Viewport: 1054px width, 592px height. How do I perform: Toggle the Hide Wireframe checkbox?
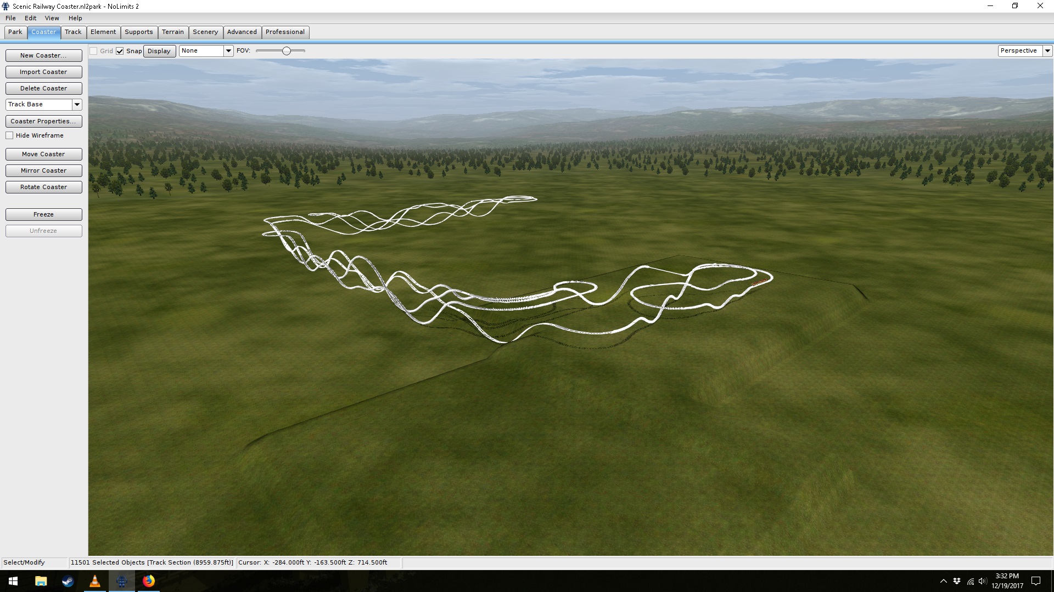coord(9,135)
